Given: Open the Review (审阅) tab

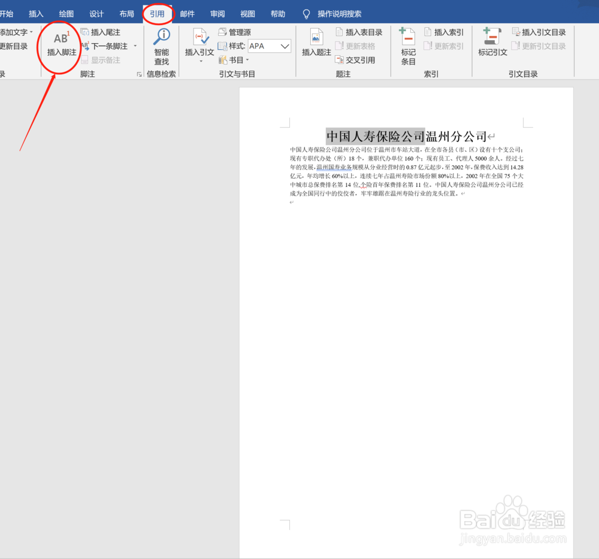Looking at the screenshot, I should point(217,14).
